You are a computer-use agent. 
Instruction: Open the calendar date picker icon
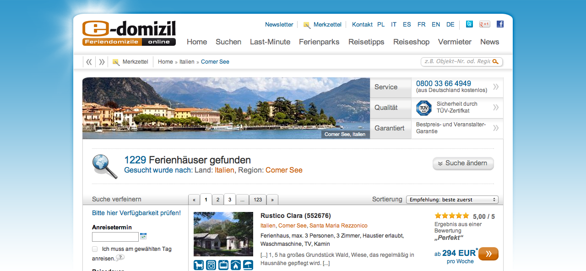click(x=143, y=236)
